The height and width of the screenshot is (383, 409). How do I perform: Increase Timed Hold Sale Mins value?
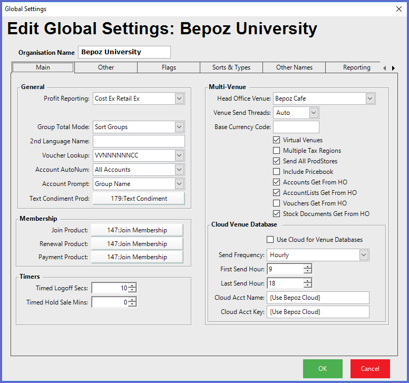(x=132, y=300)
